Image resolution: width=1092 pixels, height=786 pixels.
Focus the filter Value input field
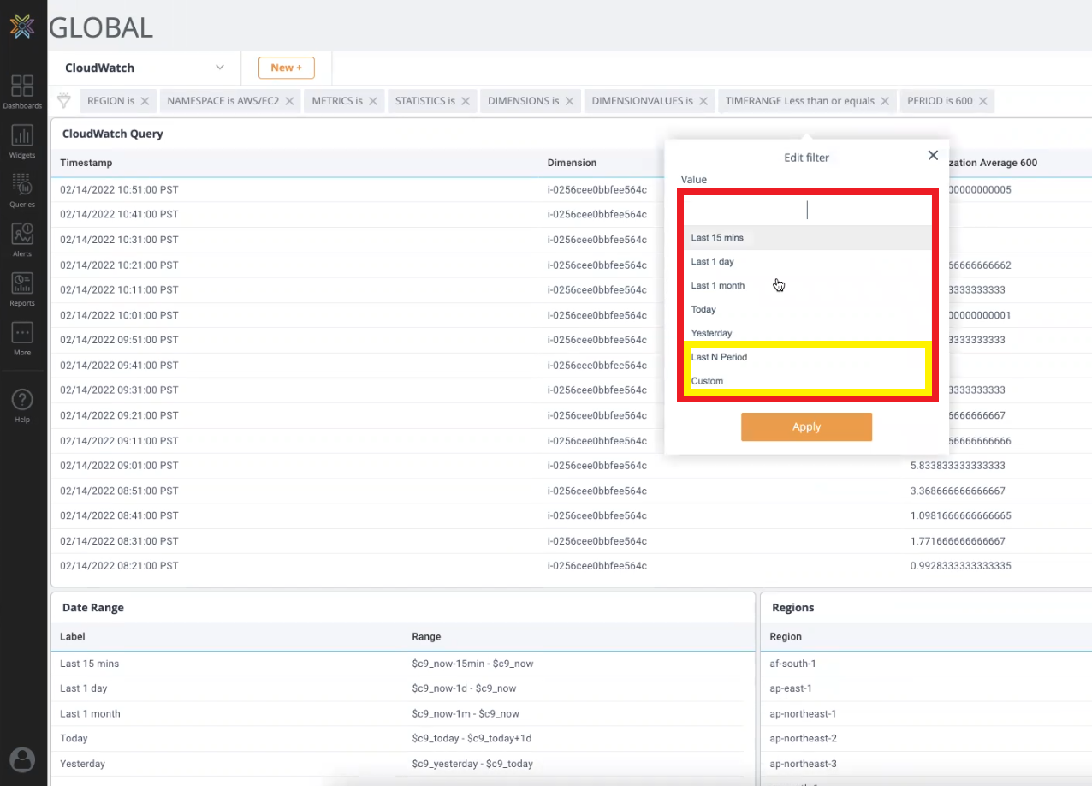point(806,211)
